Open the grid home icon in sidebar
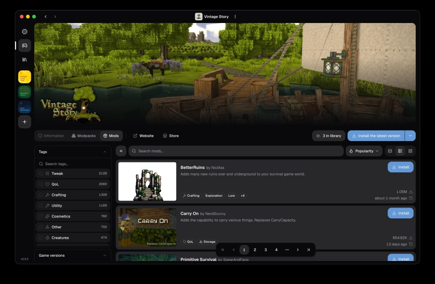 tap(25, 32)
